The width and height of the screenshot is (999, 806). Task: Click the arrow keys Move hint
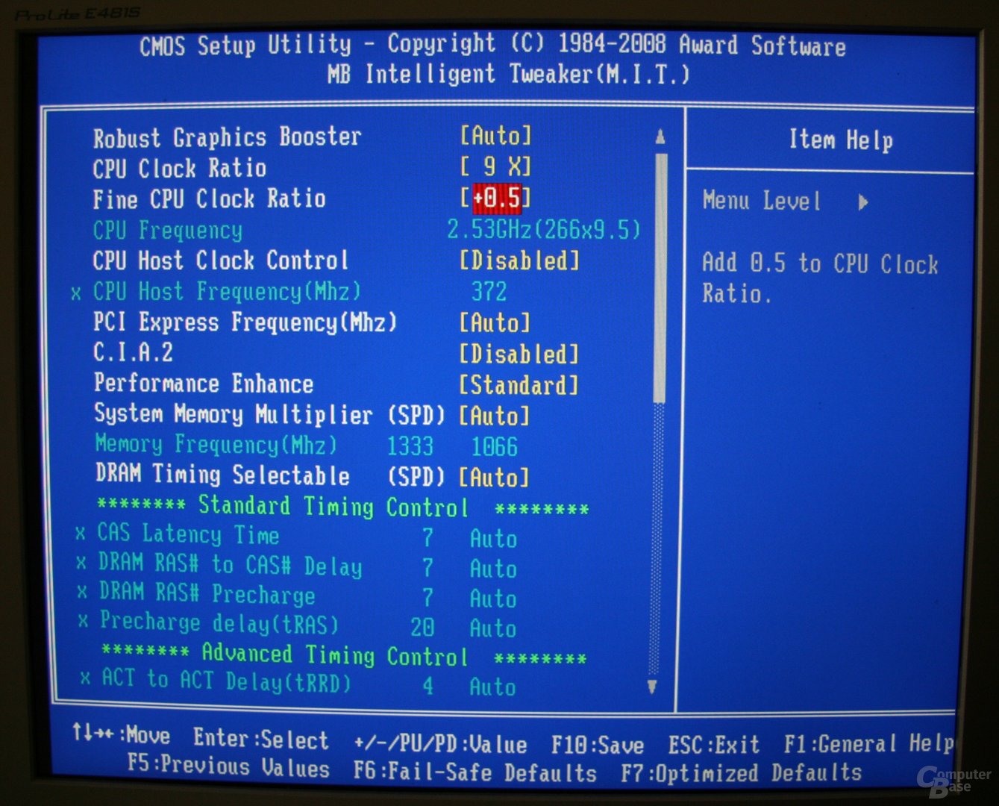pyautogui.click(x=121, y=736)
